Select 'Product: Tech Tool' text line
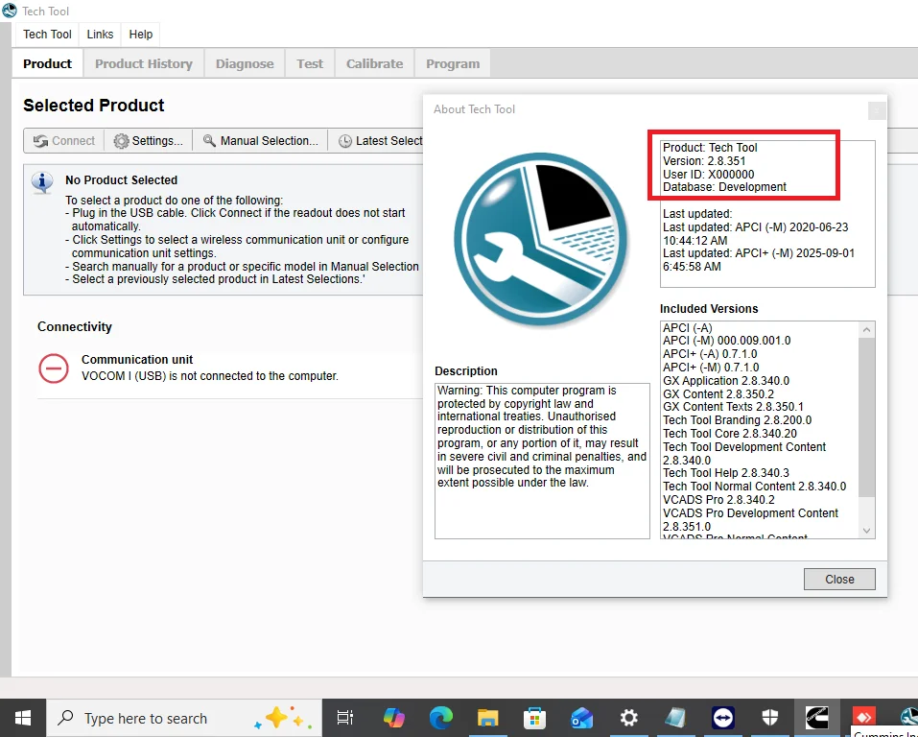Screen dimensions: 918x737 [710, 148]
